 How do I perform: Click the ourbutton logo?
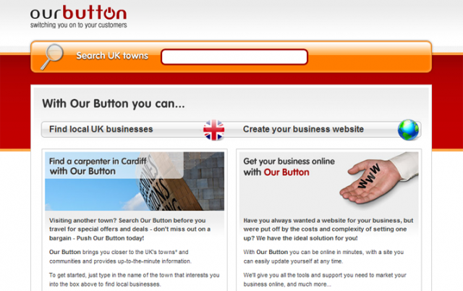[x=79, y=17]
